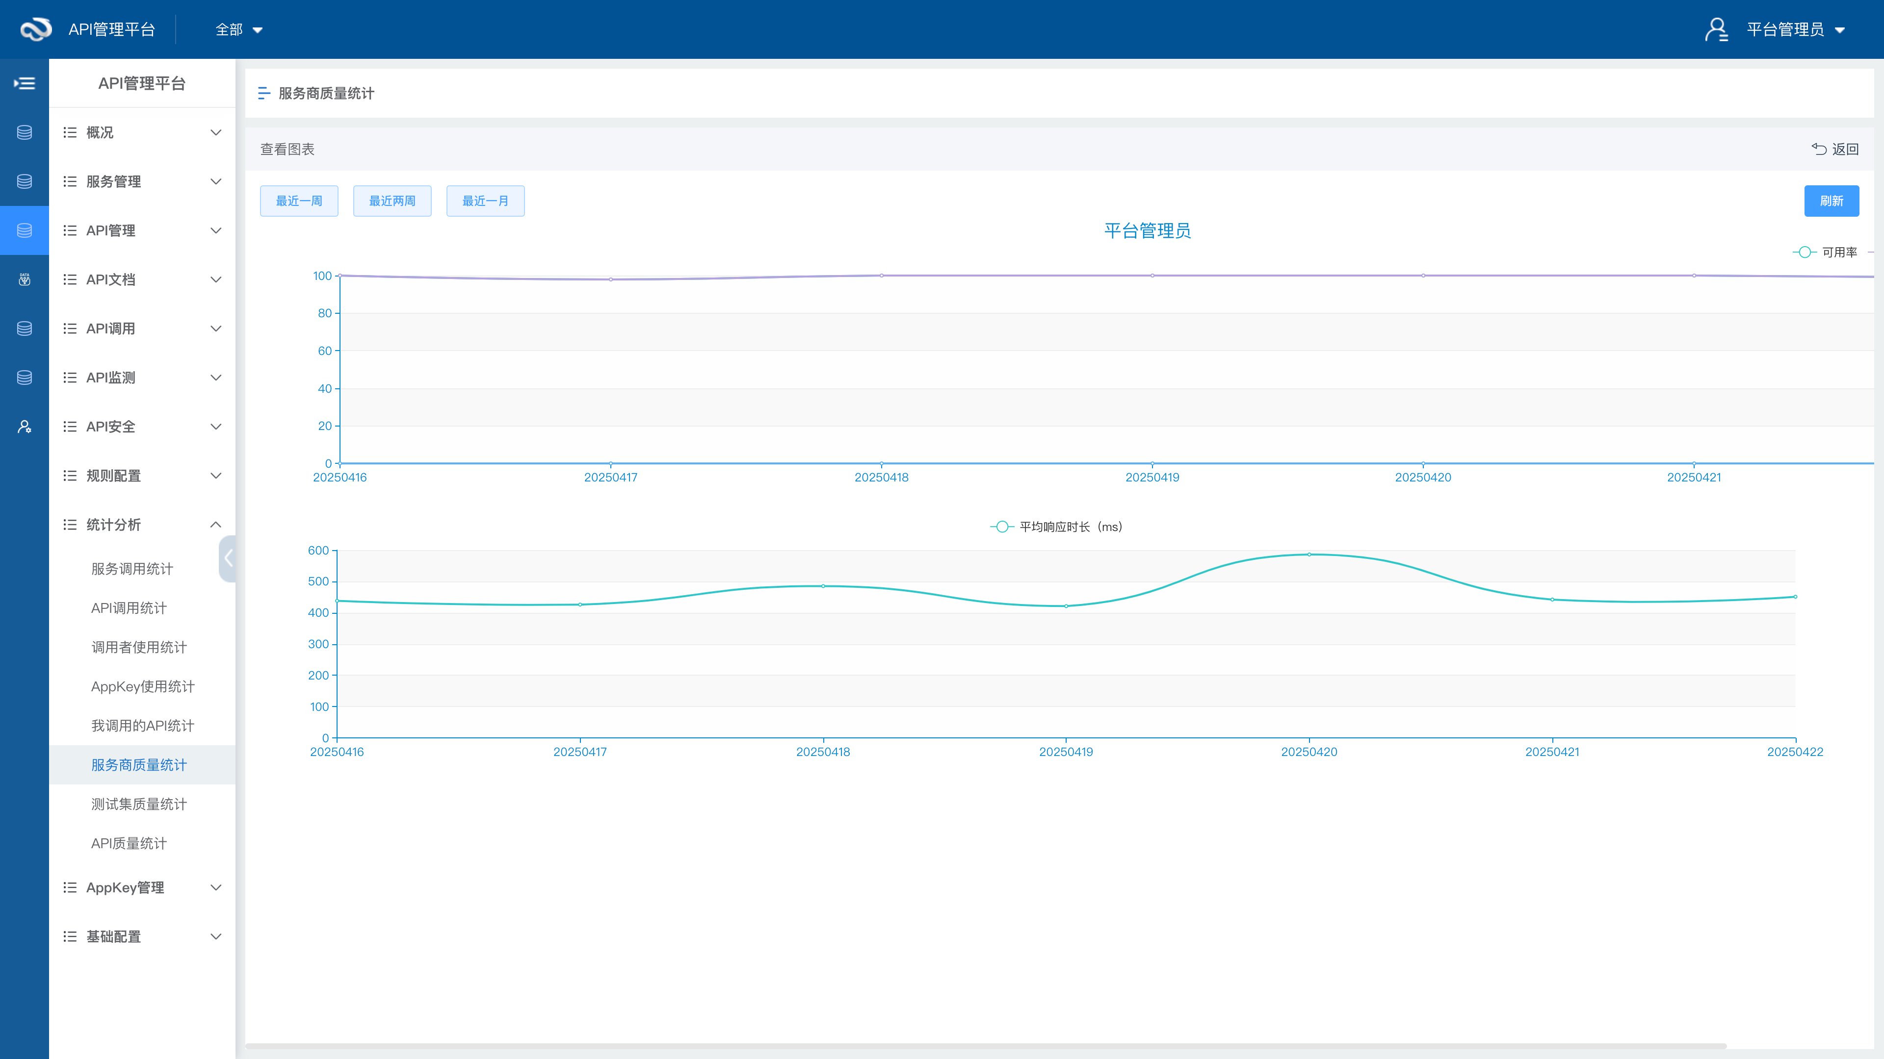Open the API调用统计 submenu item
Viewport: 1884px width, 1059px height.
coord(129,608)
